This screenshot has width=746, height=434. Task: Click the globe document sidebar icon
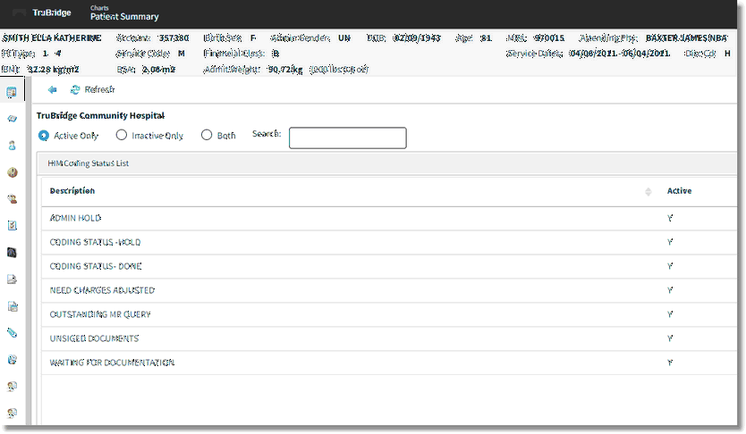point(13,360)
